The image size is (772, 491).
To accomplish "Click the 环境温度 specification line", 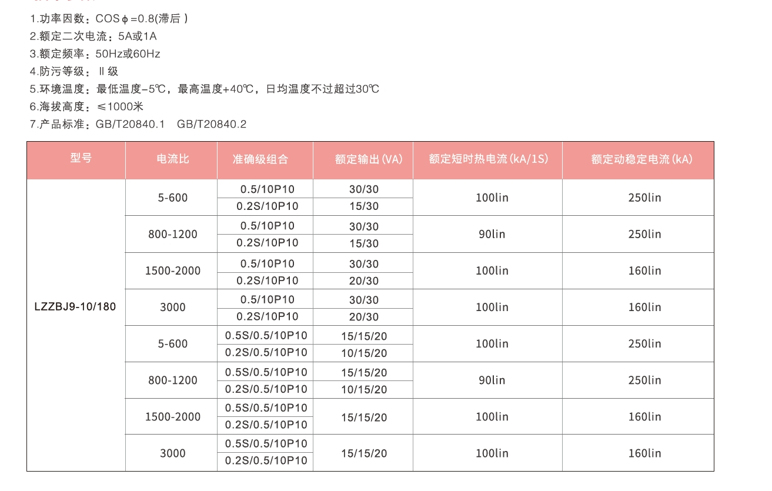I will tap(205, 89).
